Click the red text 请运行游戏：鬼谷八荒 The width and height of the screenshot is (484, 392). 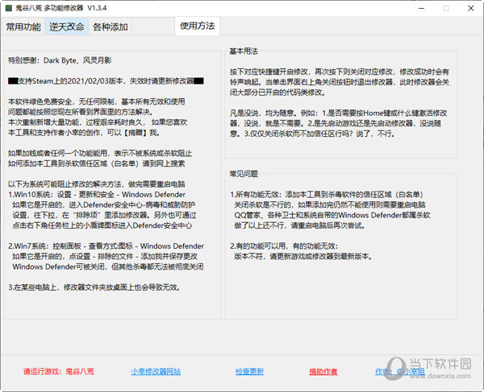tap(59, 372)
